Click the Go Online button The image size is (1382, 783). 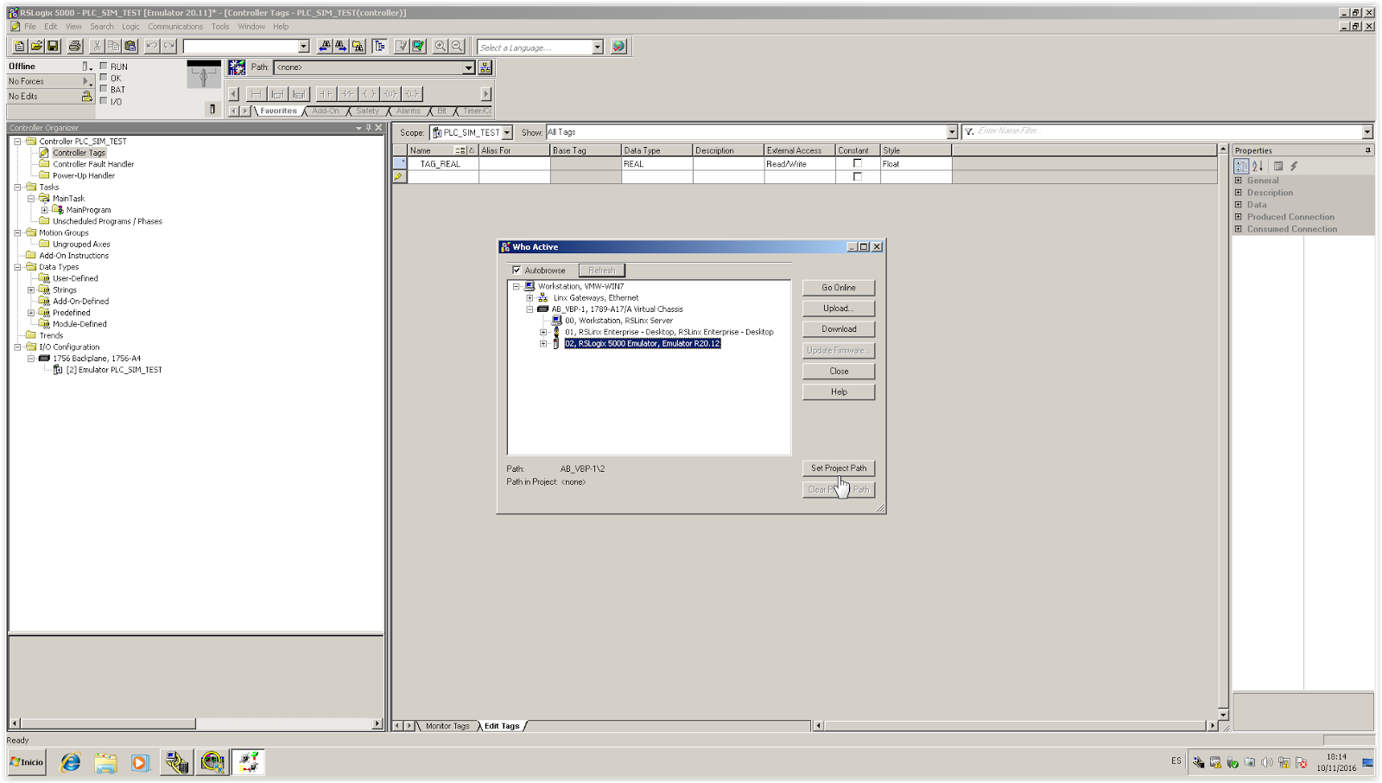point(838,287)
